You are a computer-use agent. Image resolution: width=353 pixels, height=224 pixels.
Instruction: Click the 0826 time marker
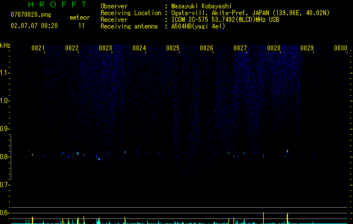207,48
